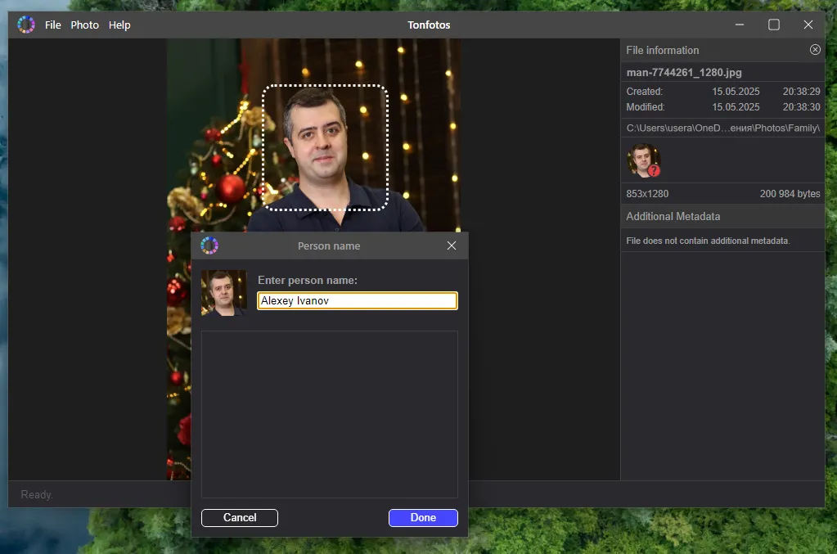Minimize the Tonfotos window
Screen dimensions: 837x554
click(x=740, y=25)
